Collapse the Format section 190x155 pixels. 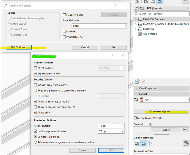coord(161,94)
